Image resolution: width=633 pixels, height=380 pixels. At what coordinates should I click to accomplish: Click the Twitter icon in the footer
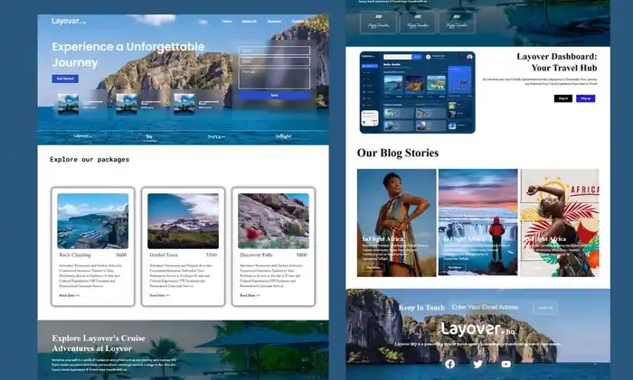478,364
